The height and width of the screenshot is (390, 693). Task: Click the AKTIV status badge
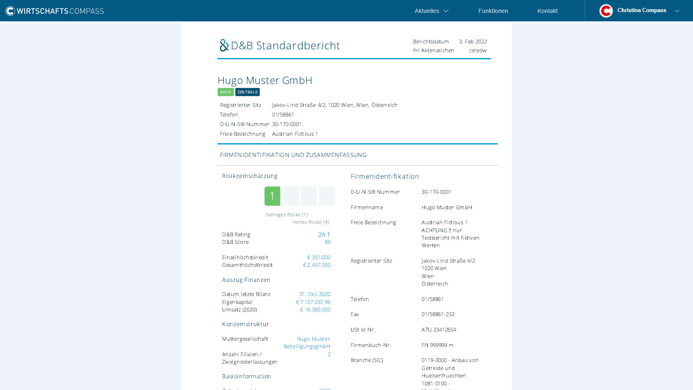click(225, 92)
